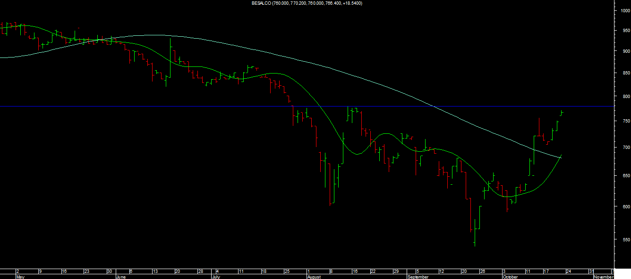The height and width of the screenshot is (279, 631).
Task: Click the 650 price axis label
Action: [x=625, y=176]
